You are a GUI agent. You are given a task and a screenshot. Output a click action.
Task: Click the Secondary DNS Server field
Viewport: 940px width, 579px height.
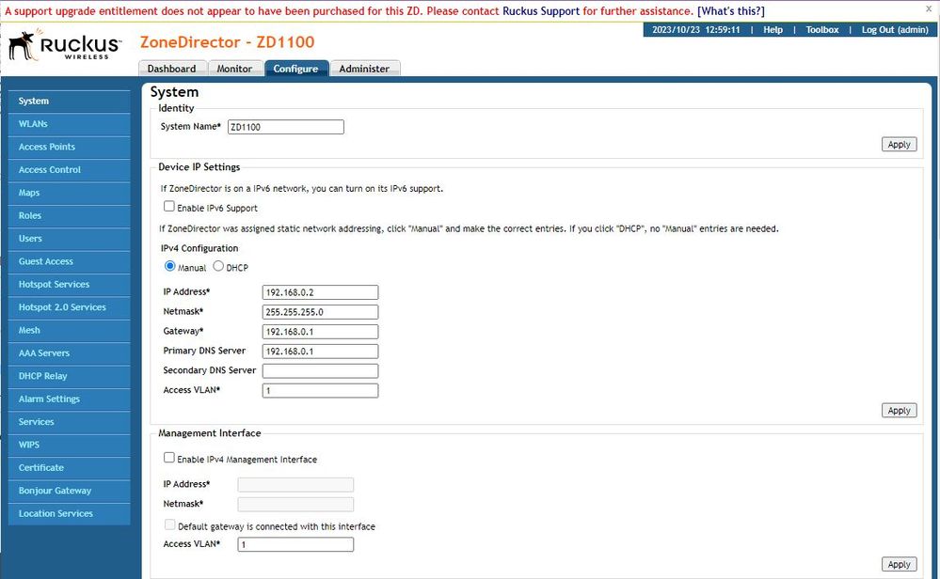point(320,371)
